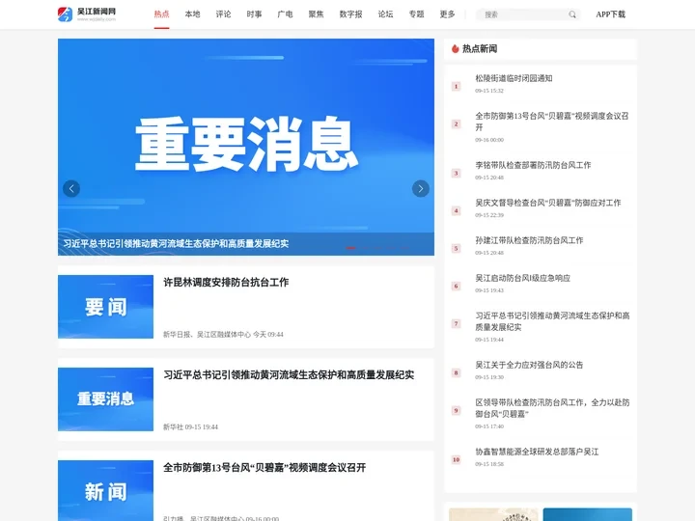Viewport: 695px width, 521px height.
Task: Open the 要闻 article thumbnail
Action: [x=105, y=307]
